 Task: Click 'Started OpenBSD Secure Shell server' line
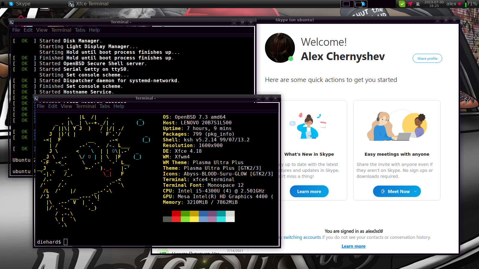[x=93, y=64]
